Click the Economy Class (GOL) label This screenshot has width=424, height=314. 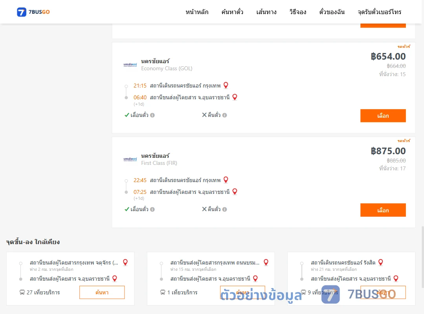click(166, 68)
